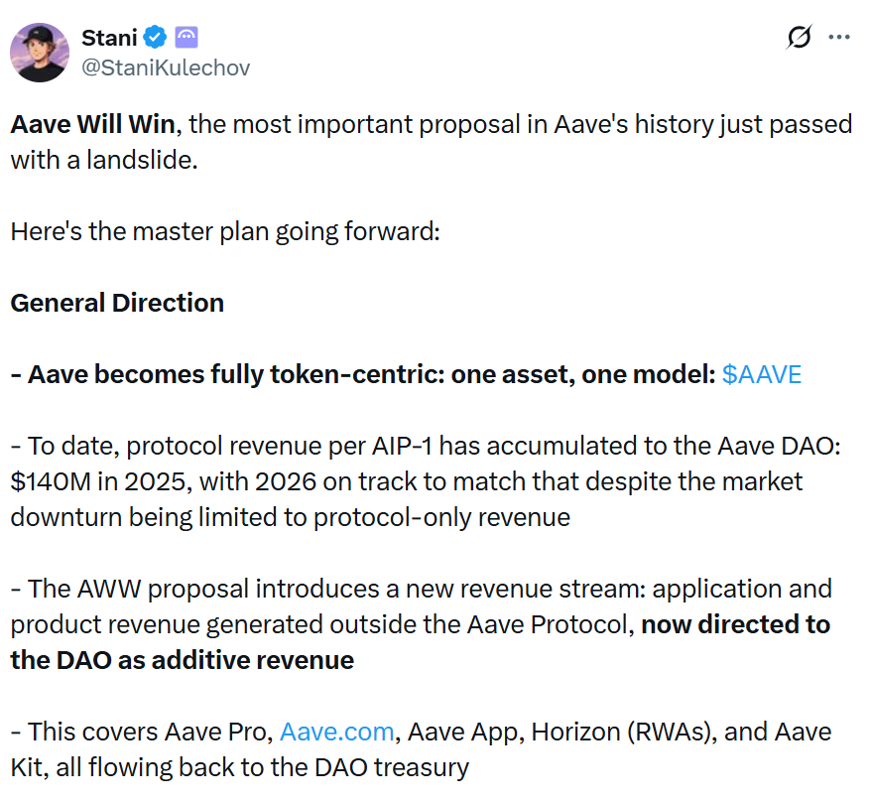Visit the Aave.com link
Image resolution: width=871 pixels, height=802 pixels.
point(338,732)
